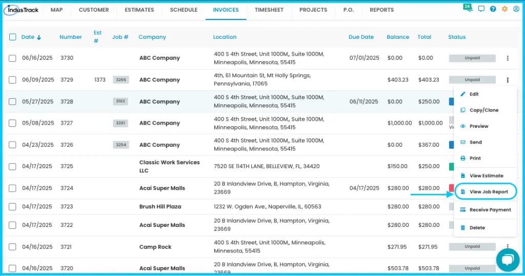The image size is (525, 276).
Task: Expand the three-dot menu for invoice 3721
Action: [508, 246]
